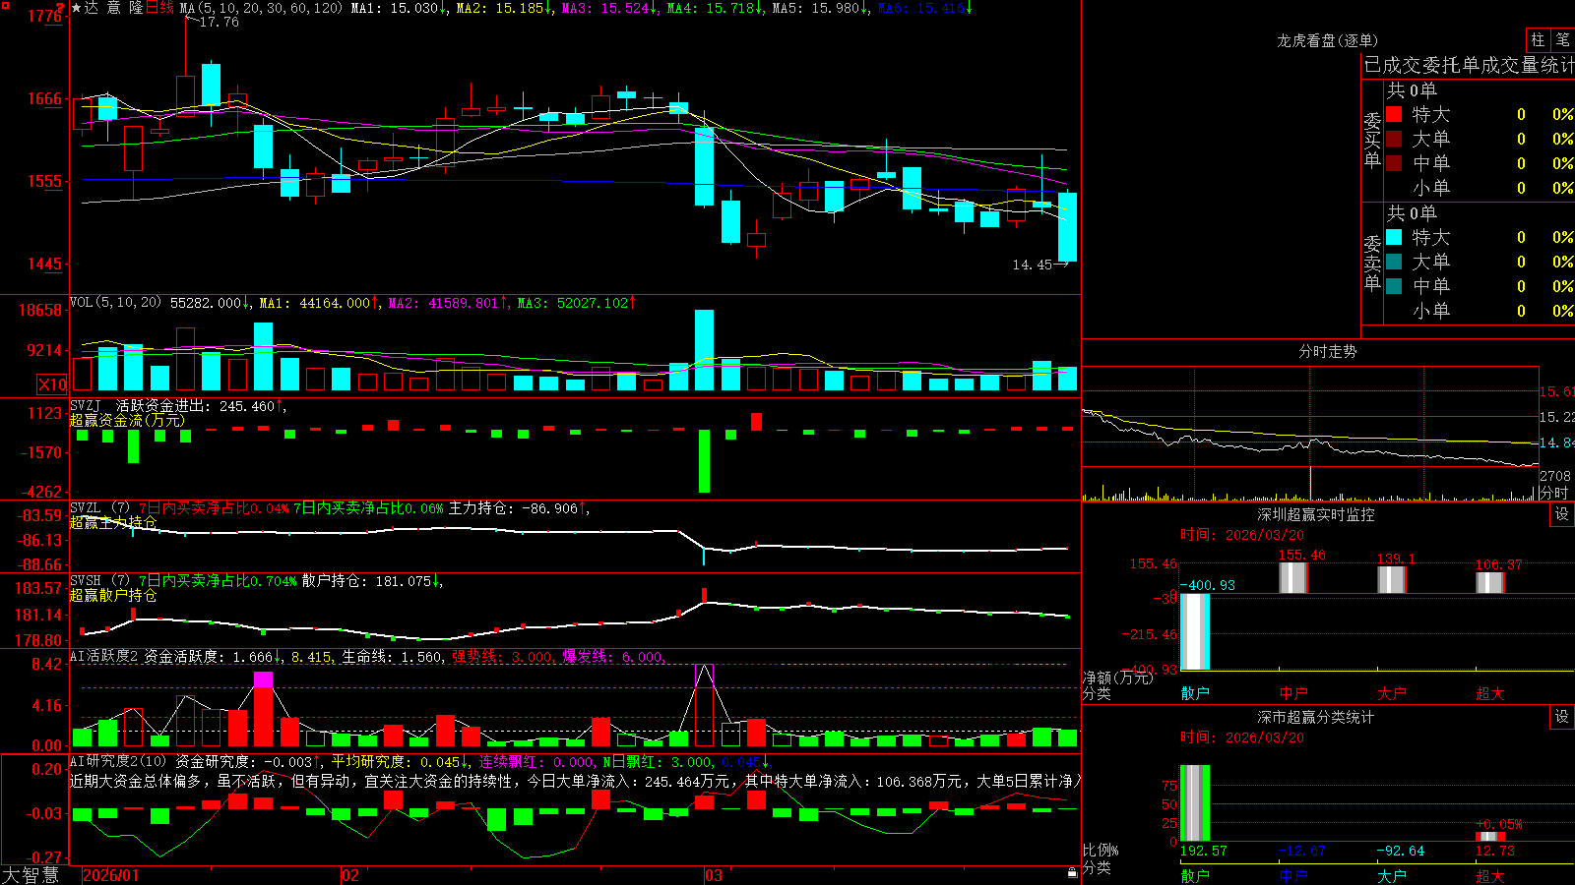Click the 大智慧 logo in the bottom-left

pos(31,875)
